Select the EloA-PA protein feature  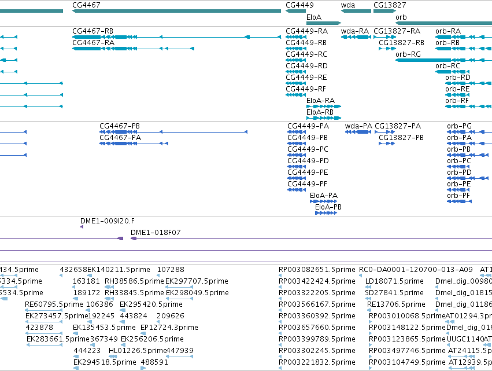coord(324,201)
